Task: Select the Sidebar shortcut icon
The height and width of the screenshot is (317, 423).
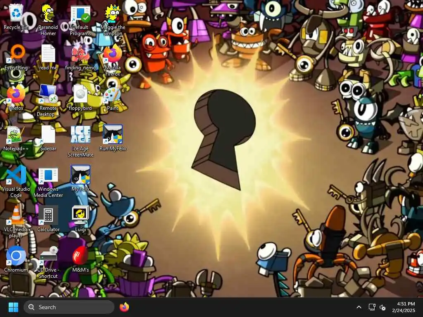Action: pos(48,138)
